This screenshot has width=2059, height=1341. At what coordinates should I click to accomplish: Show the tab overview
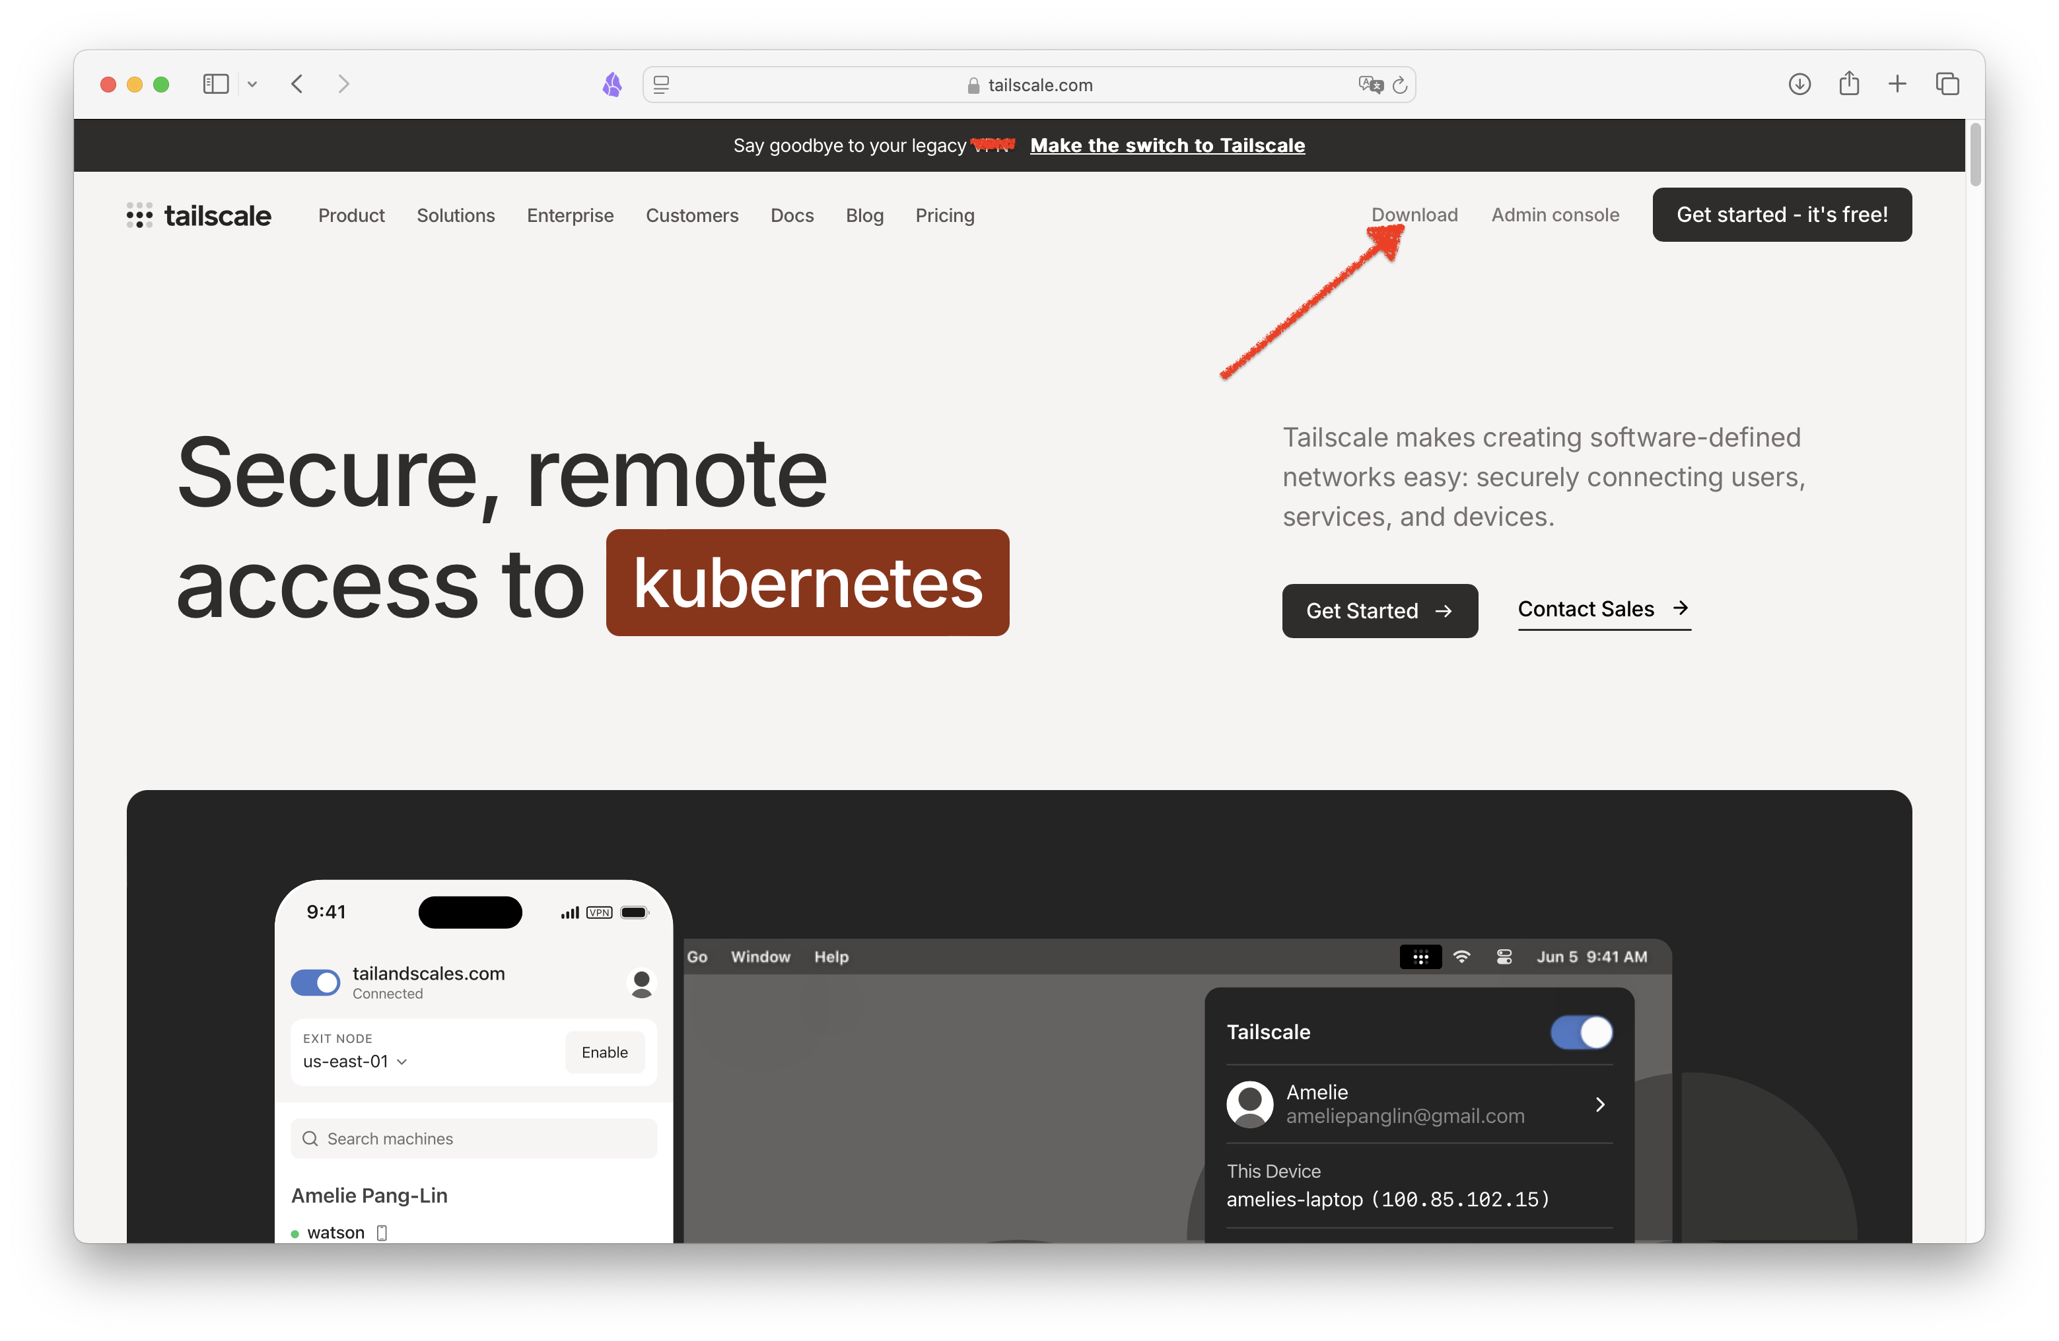click(1947, 84)
